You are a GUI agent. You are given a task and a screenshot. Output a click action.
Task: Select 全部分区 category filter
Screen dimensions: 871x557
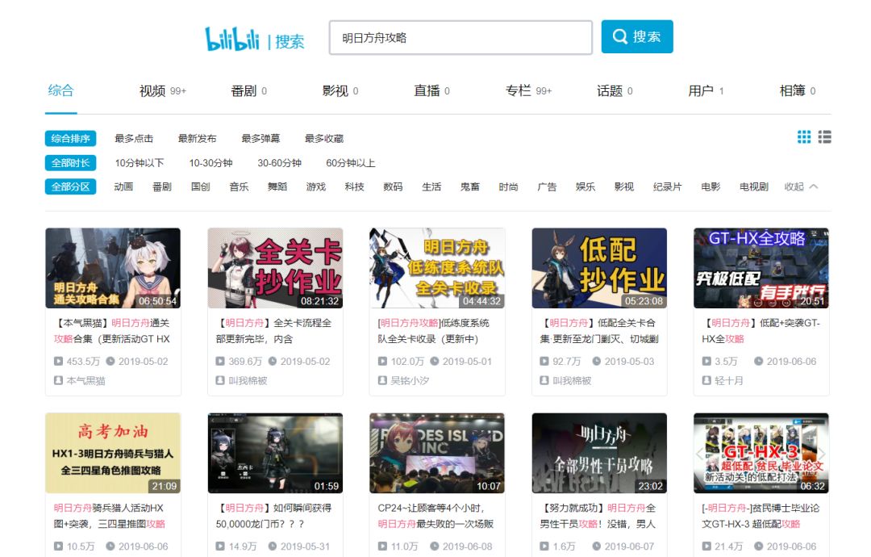[x=70, y=186]
